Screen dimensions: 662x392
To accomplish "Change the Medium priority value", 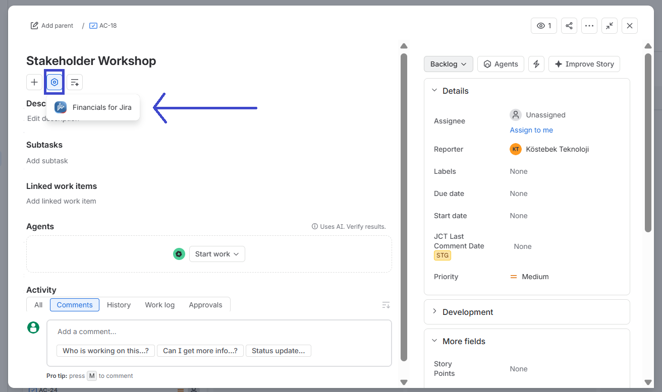I will (x=529, y=277).
